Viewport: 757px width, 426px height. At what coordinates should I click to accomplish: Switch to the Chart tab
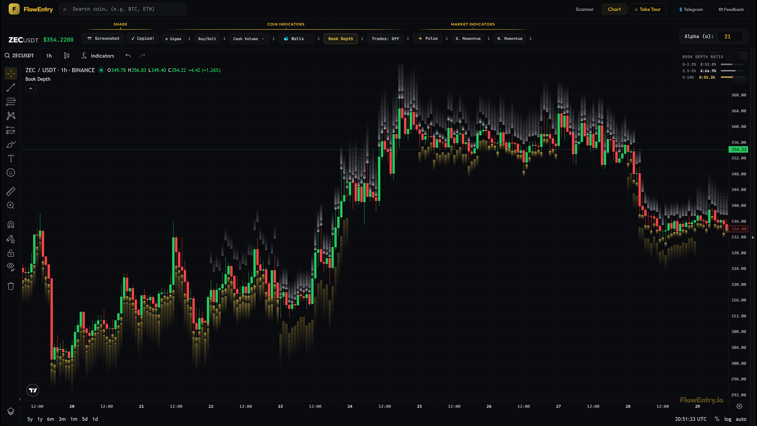[614, 9]
